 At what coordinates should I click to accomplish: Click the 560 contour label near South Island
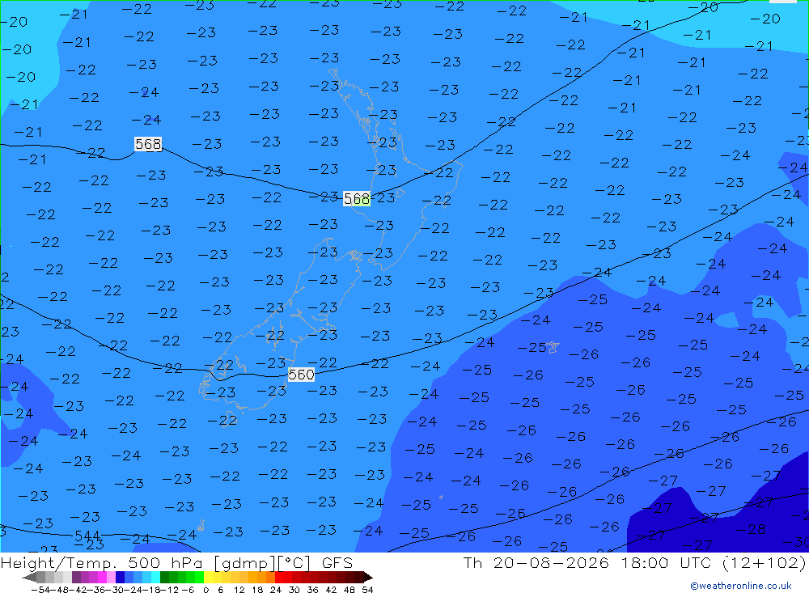[301, 375]
